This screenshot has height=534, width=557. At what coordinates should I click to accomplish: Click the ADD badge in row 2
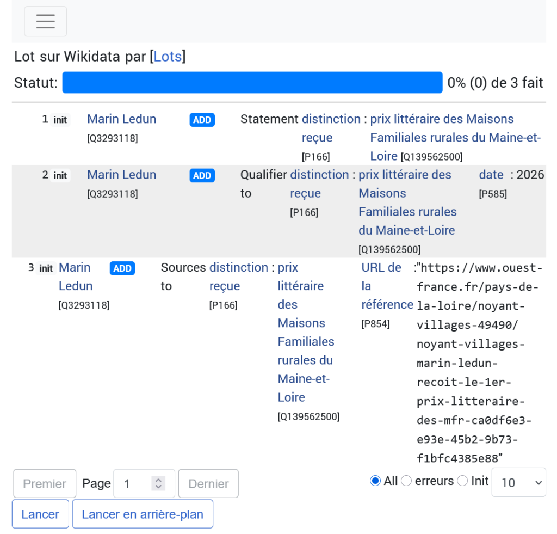pos(202,175)
